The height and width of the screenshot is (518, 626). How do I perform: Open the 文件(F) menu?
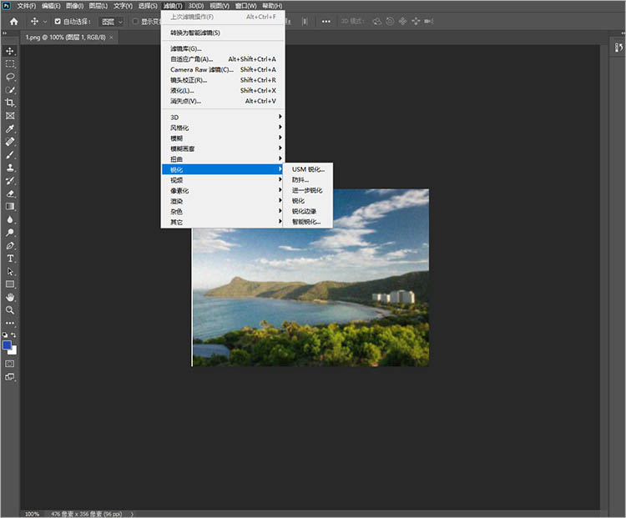tap(27, 6)
